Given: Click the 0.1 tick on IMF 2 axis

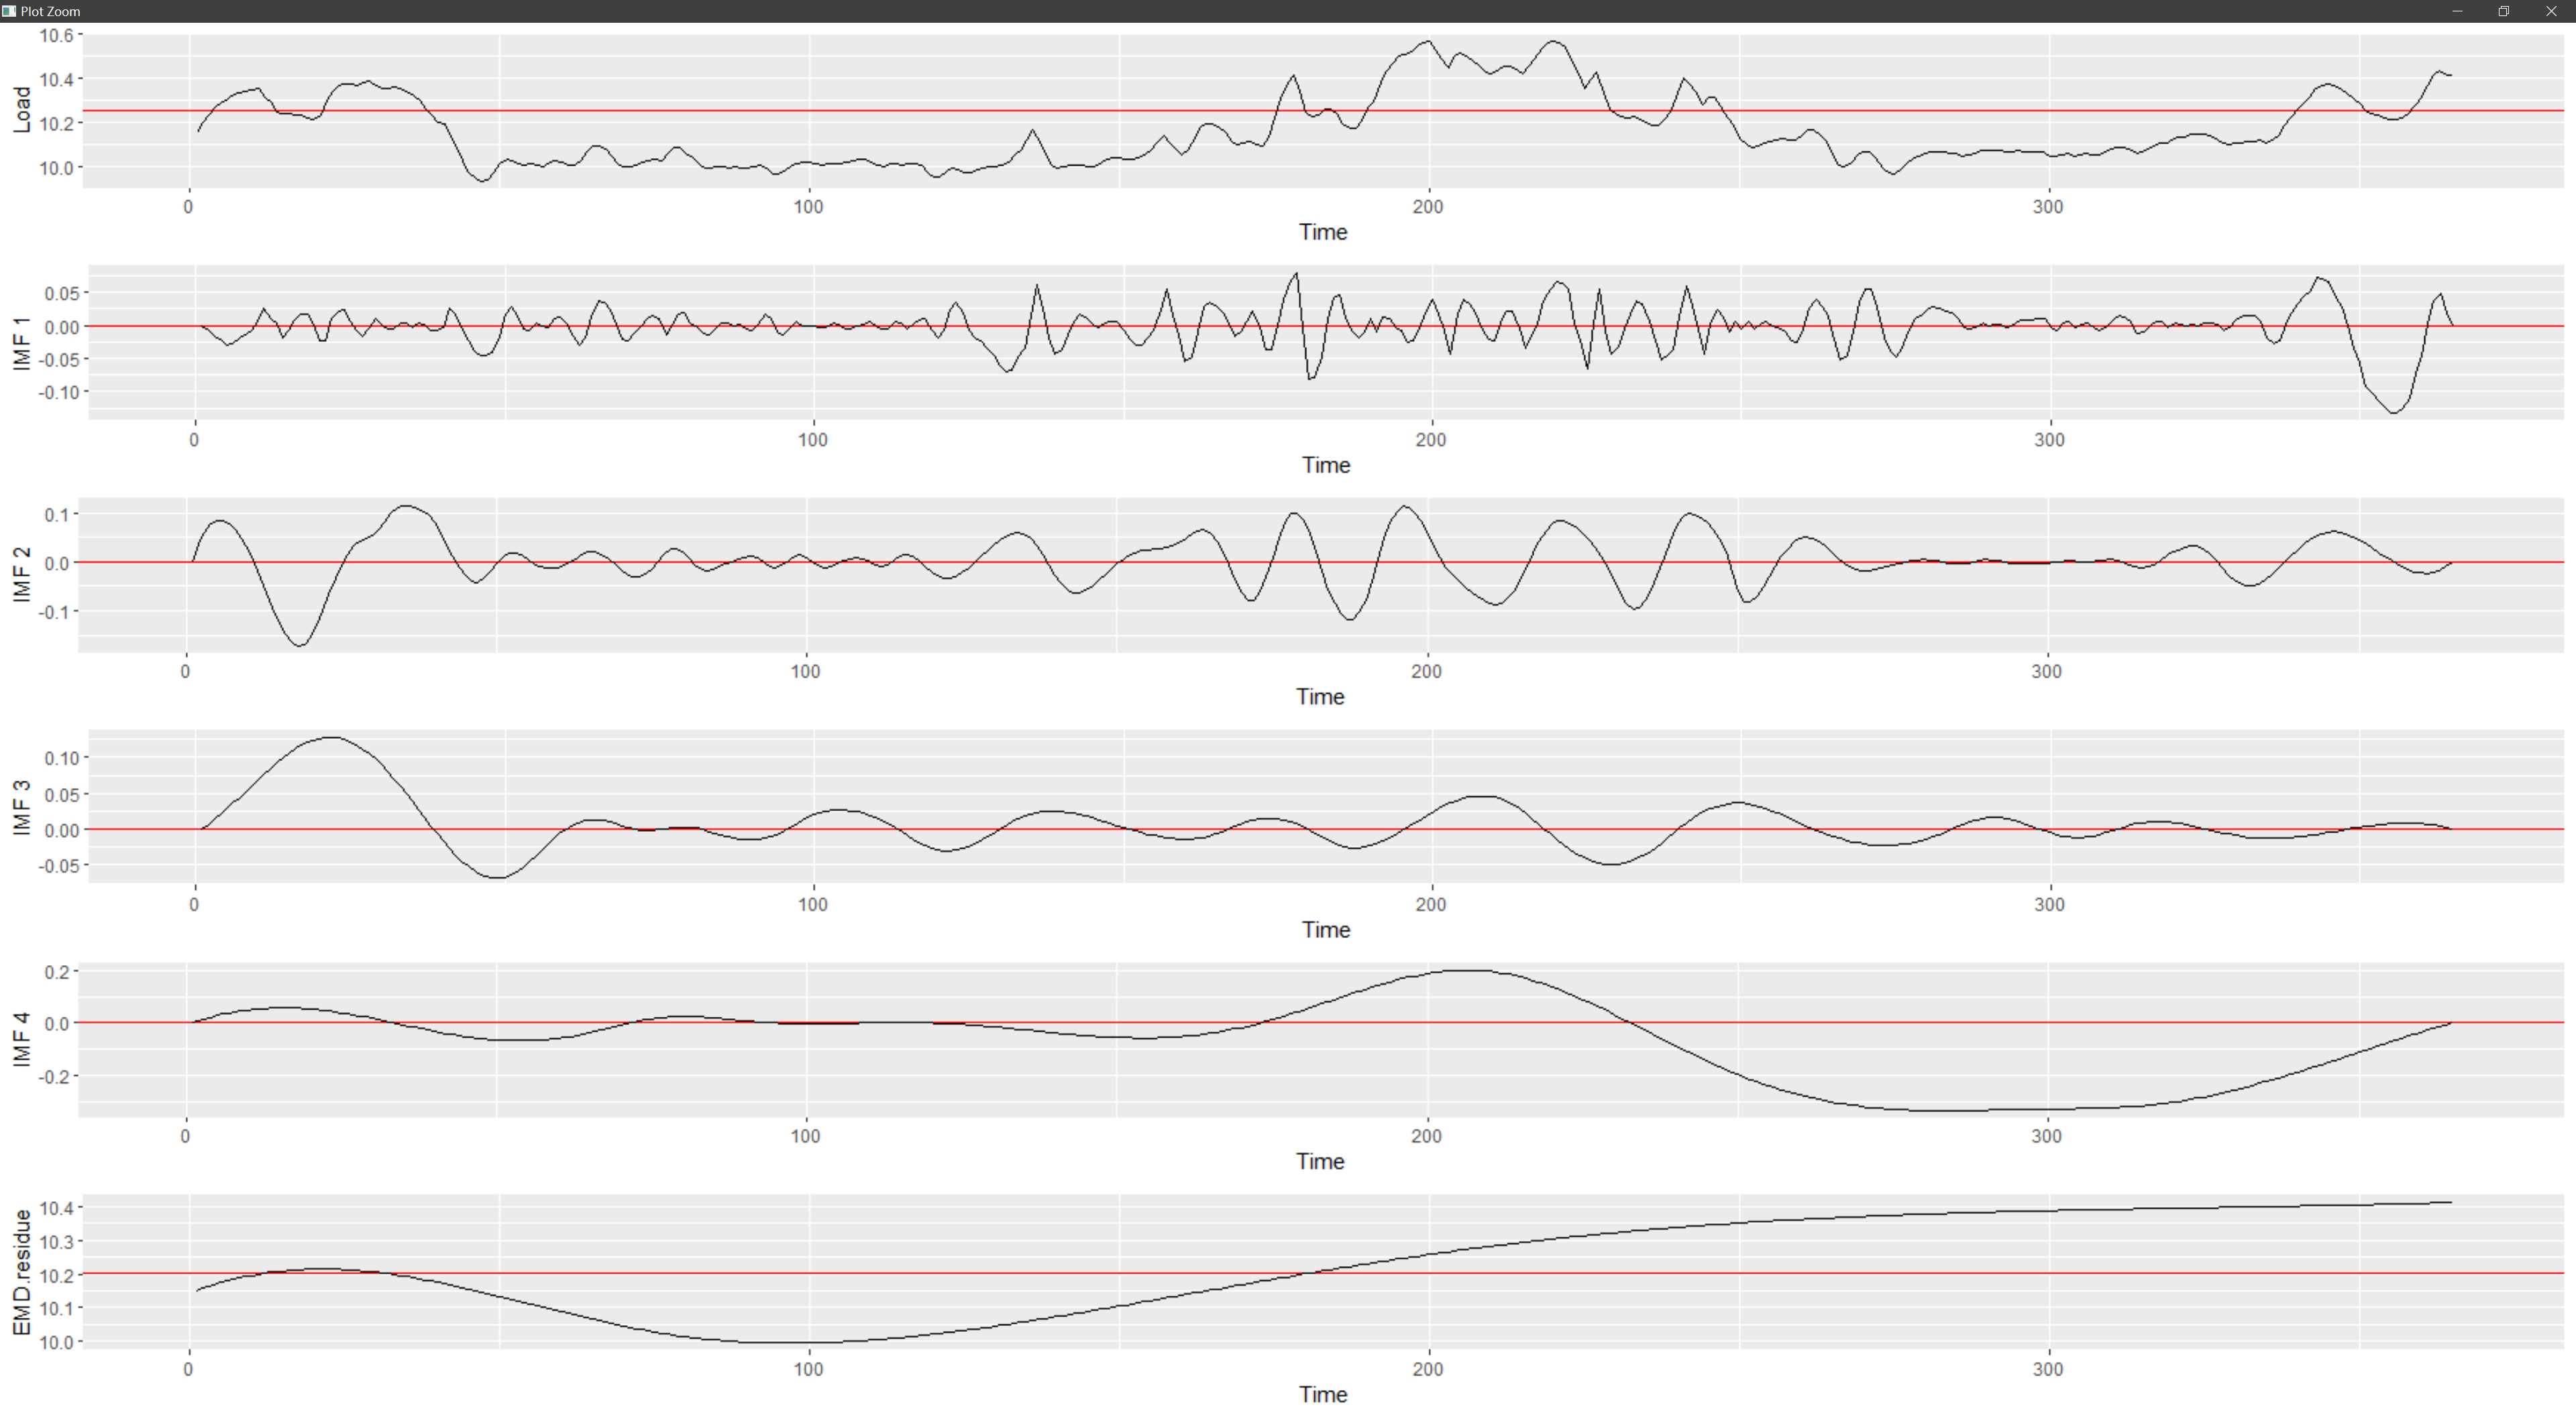Looking at the screenshot, I should coord(57,515).
